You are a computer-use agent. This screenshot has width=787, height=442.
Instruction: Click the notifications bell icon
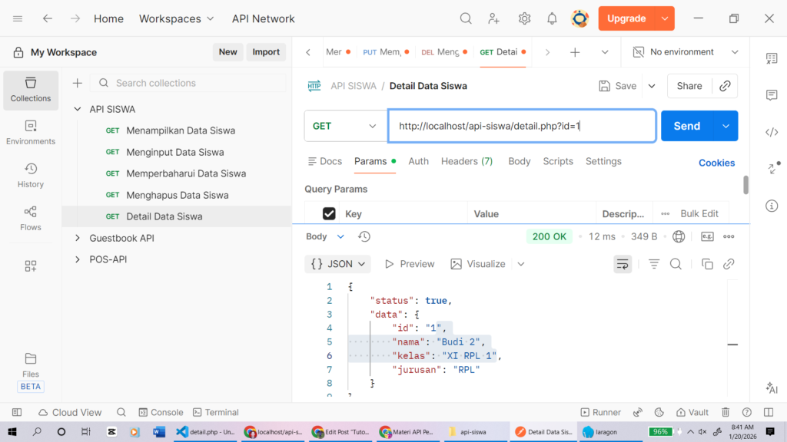(552, 18)
